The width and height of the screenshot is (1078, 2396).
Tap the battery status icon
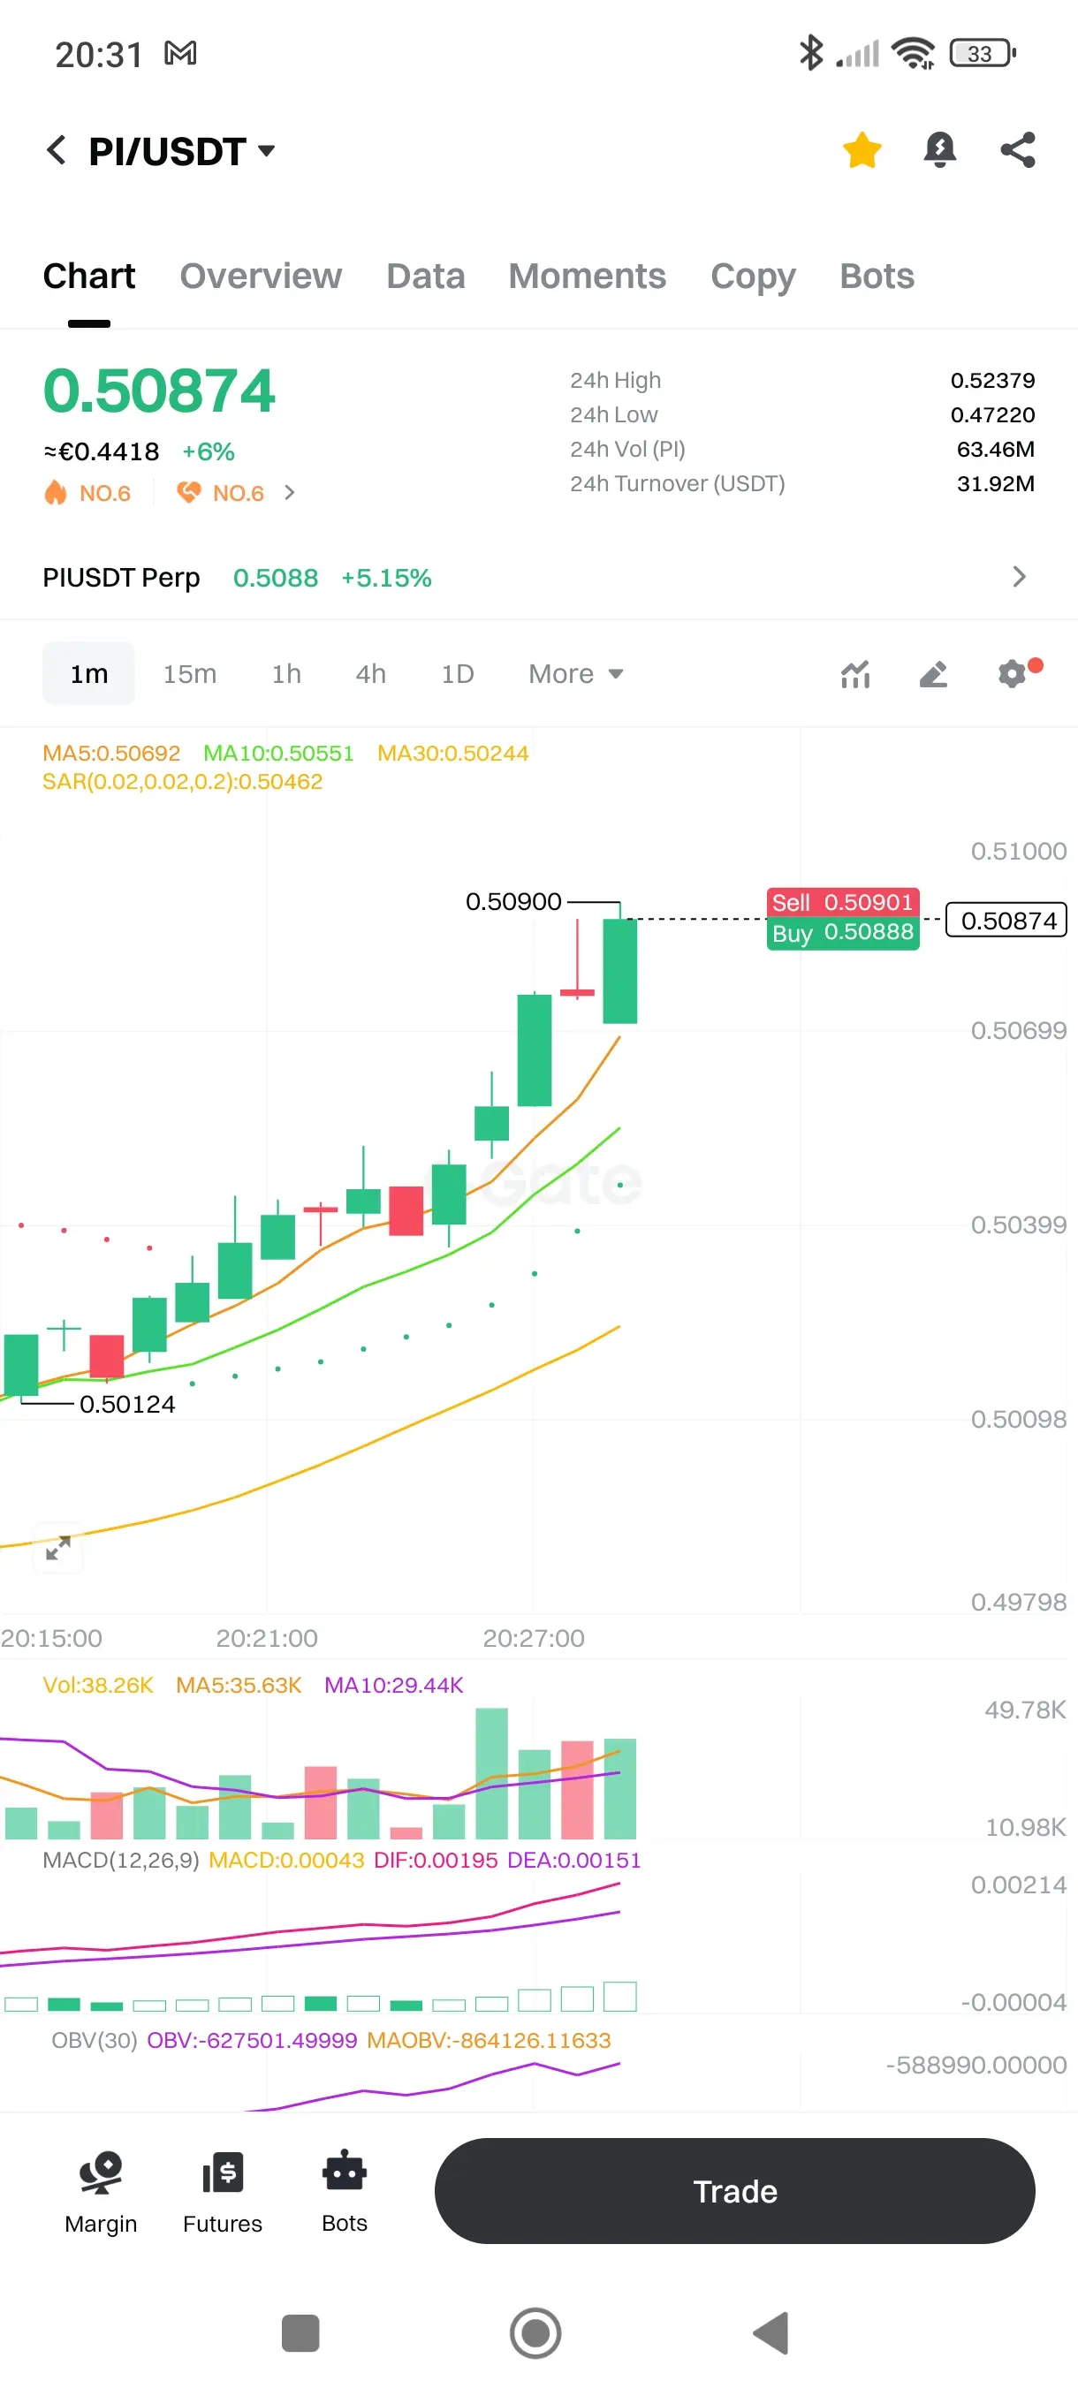click(x=983, y=54)
